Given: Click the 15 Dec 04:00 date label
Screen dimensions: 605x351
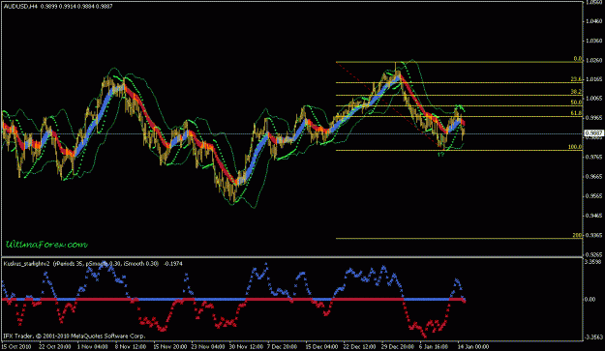Looking at the screenshot, I should tap(321, 347).
